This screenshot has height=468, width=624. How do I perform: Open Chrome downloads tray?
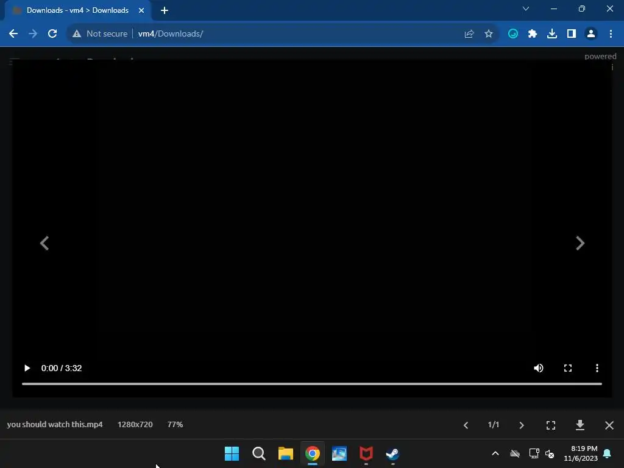552,34
